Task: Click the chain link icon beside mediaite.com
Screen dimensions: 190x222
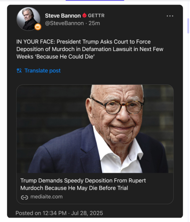Action: pos(24,197)
